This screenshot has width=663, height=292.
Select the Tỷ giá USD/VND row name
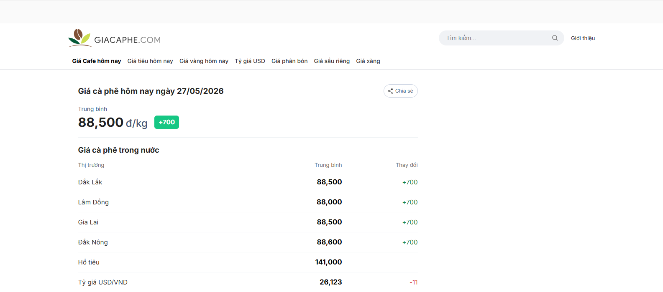[103, 282]
